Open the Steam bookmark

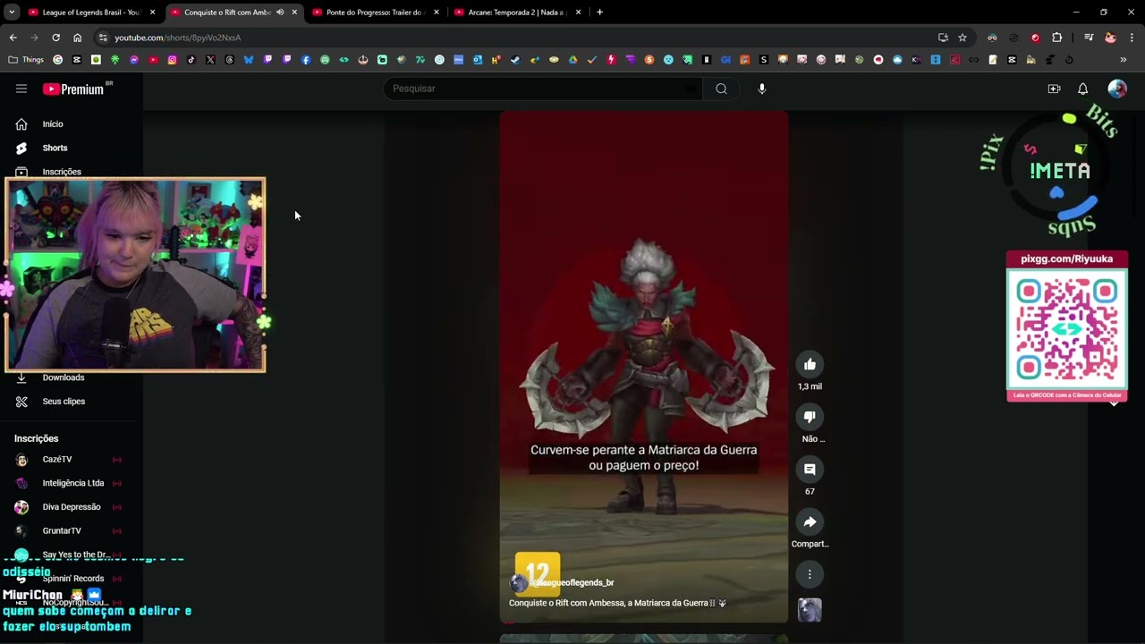tap(515, 60)
